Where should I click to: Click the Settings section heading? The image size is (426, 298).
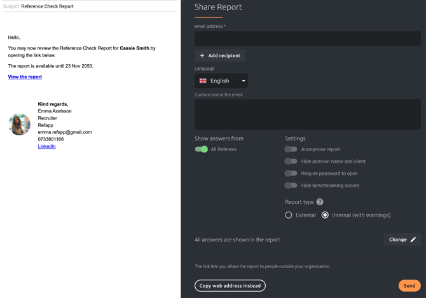click(295, 139)
